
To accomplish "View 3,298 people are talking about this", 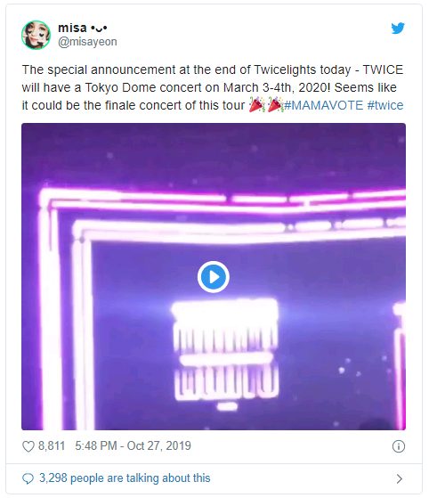I will [x=125, y=478].
